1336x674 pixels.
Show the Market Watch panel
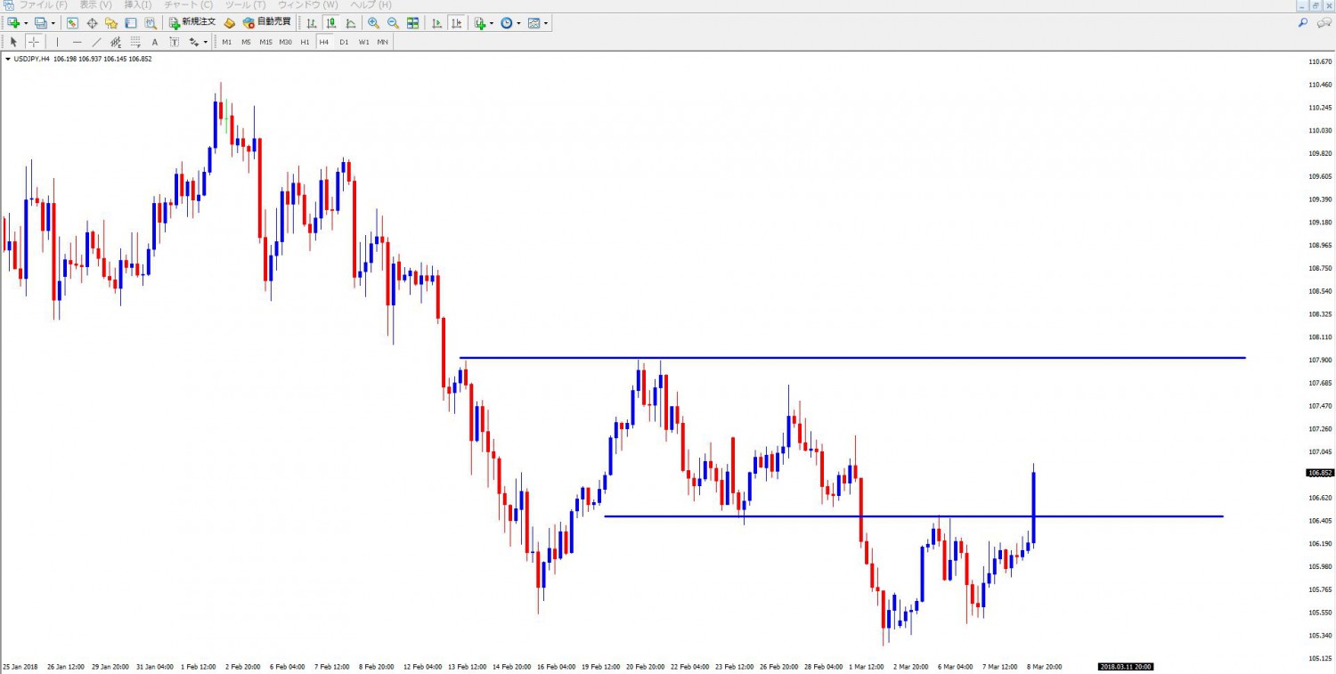pos(72,22)
